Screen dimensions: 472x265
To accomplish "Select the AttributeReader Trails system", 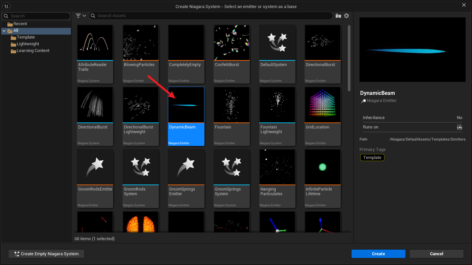I will (x=95, y=54).
